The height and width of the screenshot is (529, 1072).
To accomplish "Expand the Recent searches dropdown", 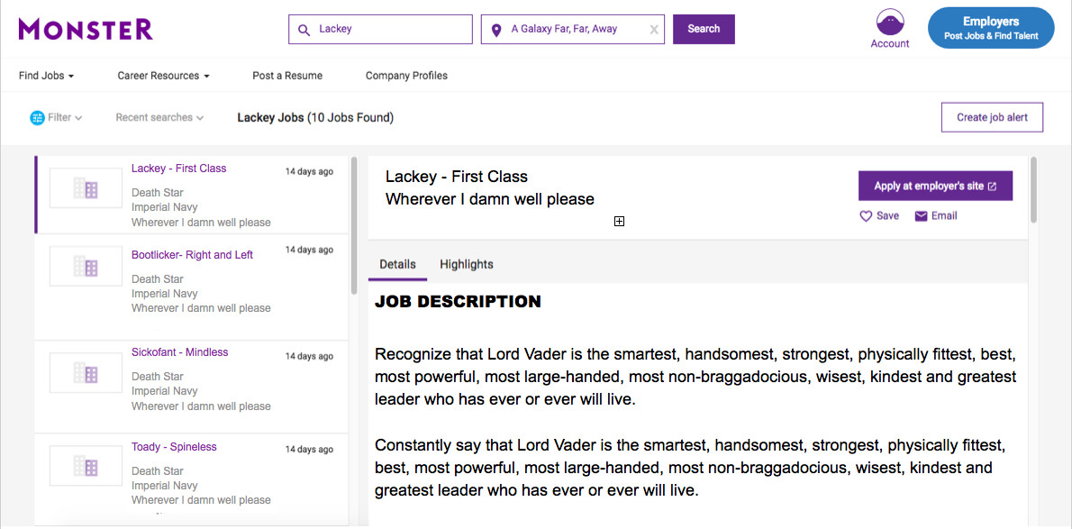I will pos(159,118).
